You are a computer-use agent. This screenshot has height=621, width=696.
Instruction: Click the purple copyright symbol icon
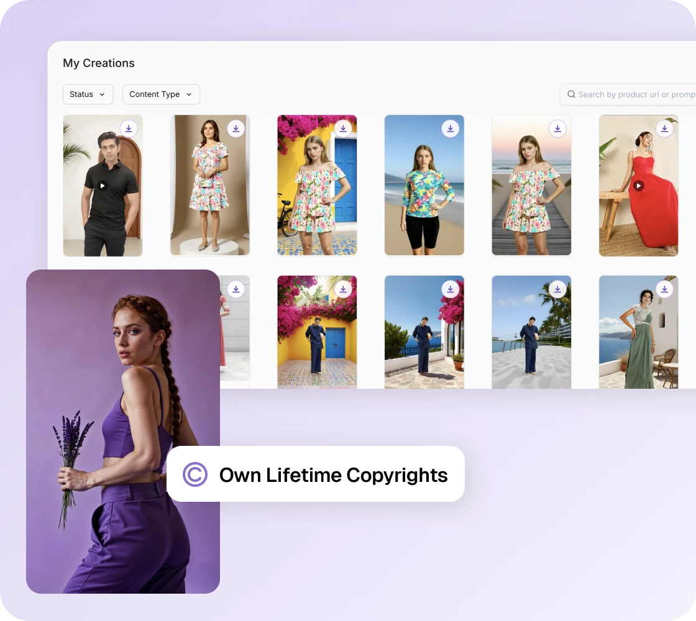tap(195, 474)
